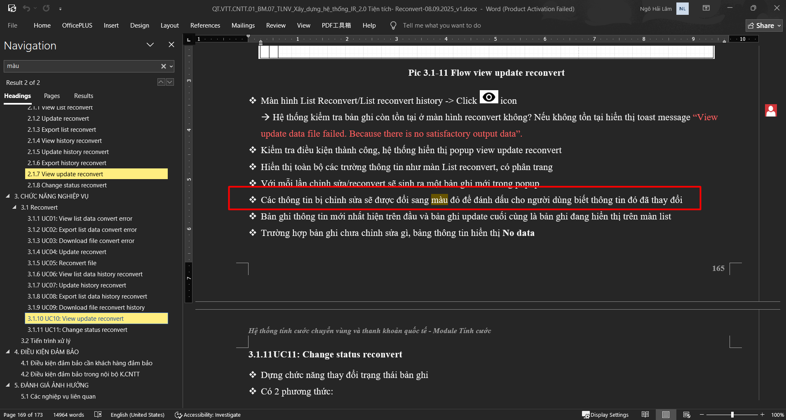786x420 pixels.
Task: Click the zoom slider handle
Action: (x=732, y=415)
